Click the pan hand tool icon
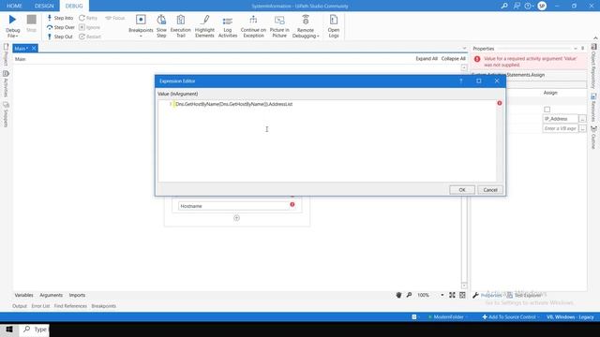This screenshot has width=600, height=337. [398, 295]
